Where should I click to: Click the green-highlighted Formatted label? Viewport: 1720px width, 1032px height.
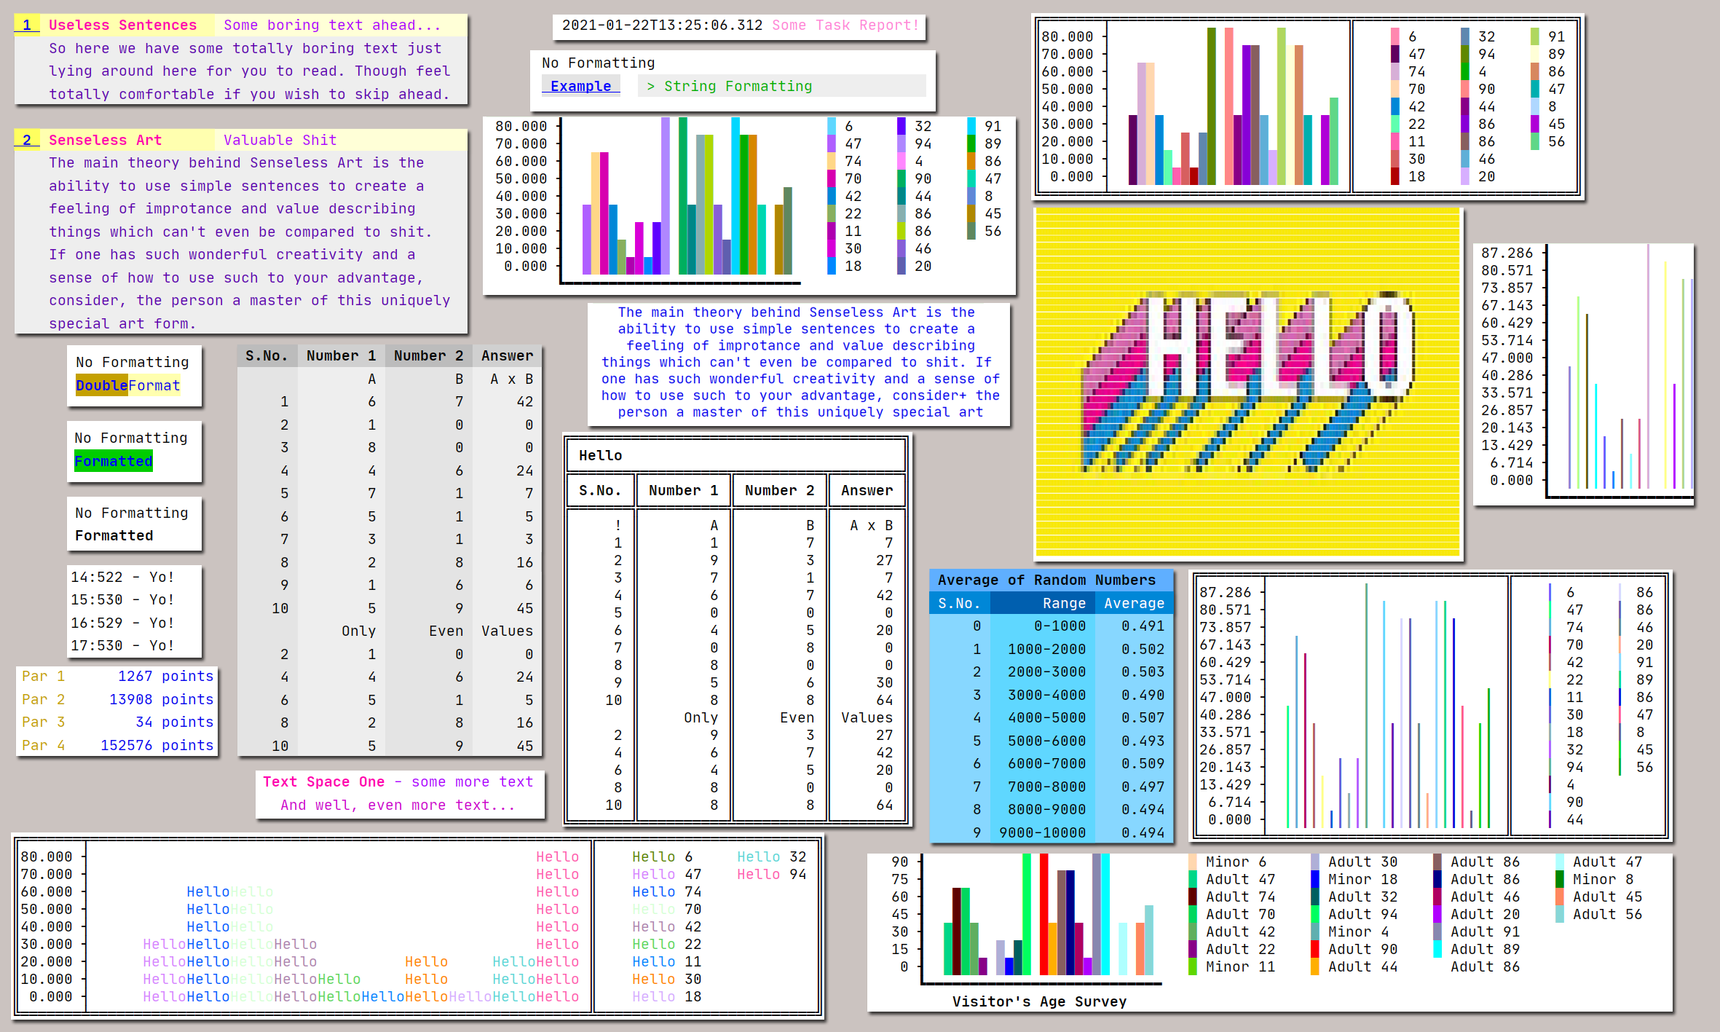click(x=113, y=461)
